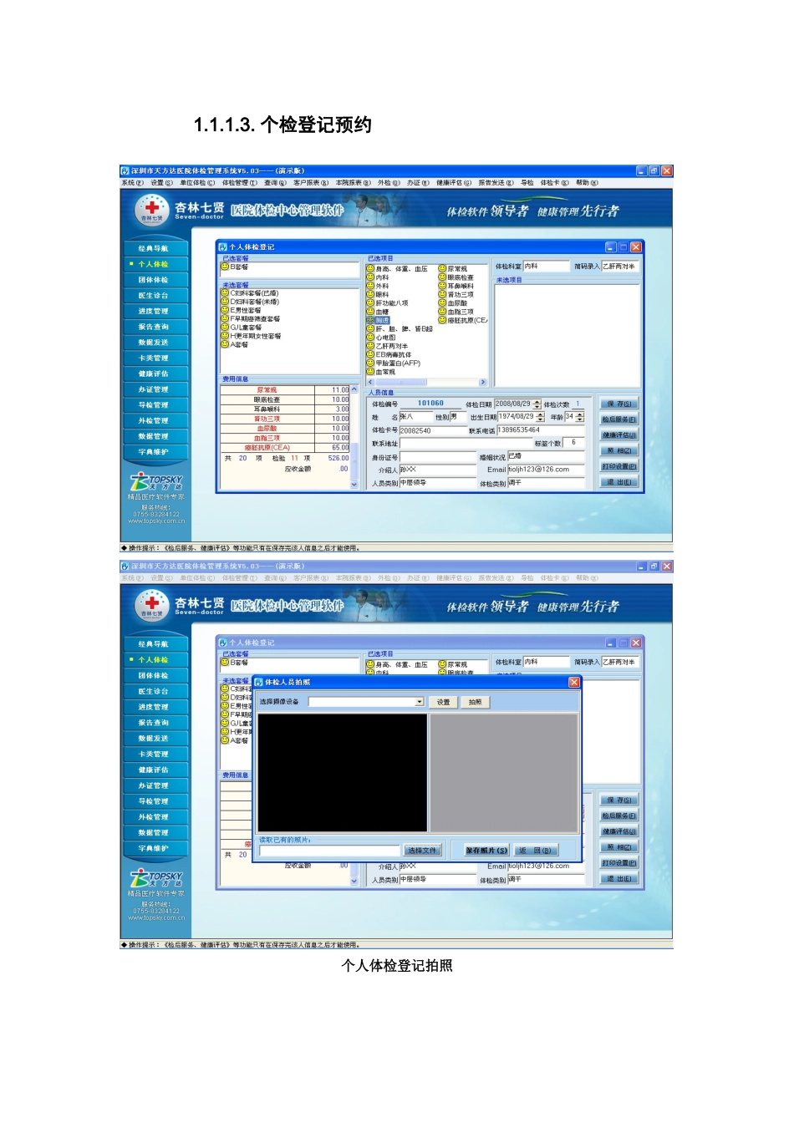Click 返回(B) button in photo dialog

(535, 851)
